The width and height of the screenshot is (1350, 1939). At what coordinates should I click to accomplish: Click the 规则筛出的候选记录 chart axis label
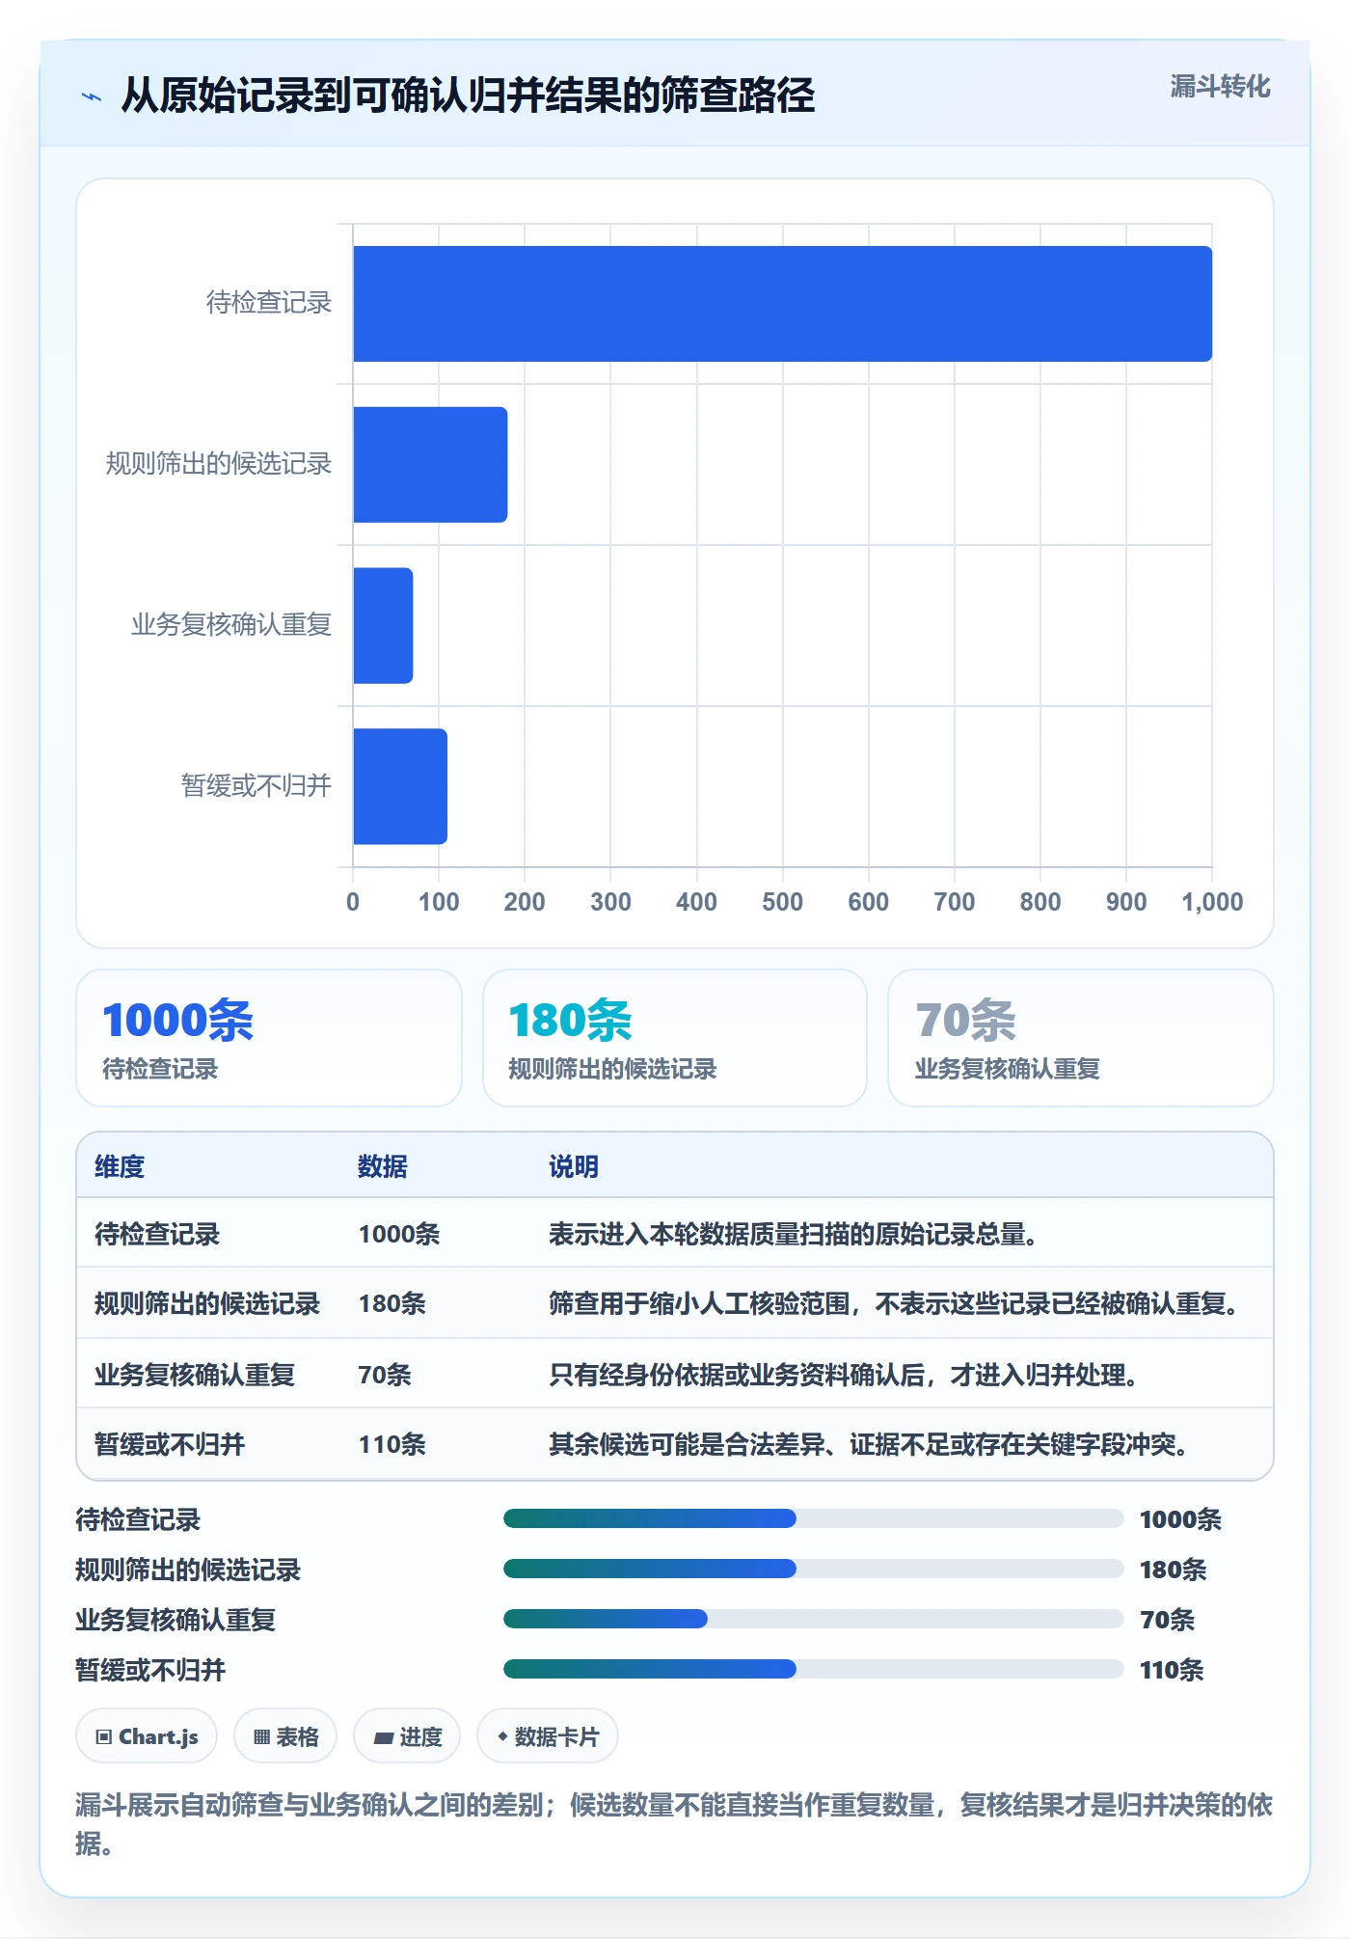pyautogui.click(x=219, y=464)
